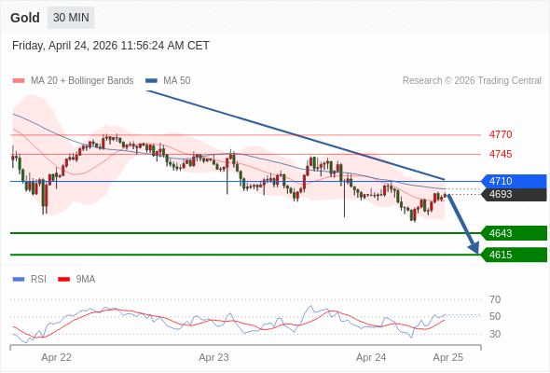The image size is (550, 373).
Task: Click the 30 MIN timeframe badge
Action: [71, 18]
